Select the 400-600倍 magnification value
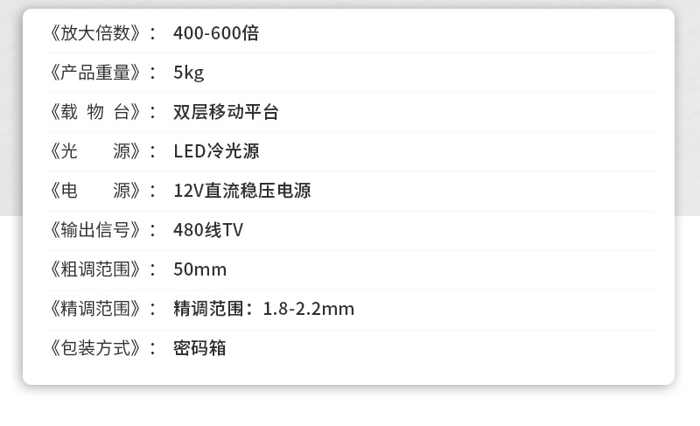700x426 pixels. [216, 33]
